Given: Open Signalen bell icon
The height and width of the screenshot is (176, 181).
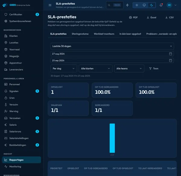Looking at the screenshot, I should [x=6, y=91].
